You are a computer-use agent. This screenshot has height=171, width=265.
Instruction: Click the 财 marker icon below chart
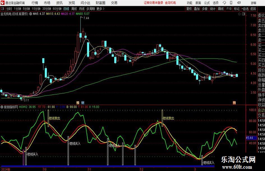point(83,102)
